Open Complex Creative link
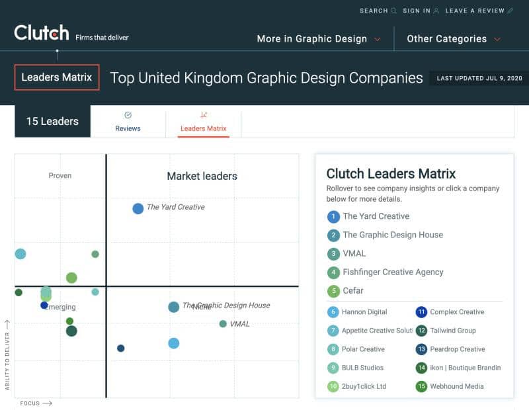Viewport: 529px width, 410px height. coord(457,312)
